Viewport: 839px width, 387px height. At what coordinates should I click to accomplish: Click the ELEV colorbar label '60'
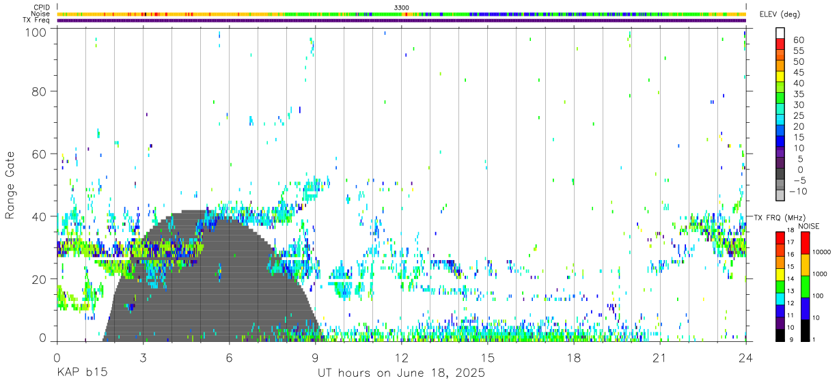(798, 40)
